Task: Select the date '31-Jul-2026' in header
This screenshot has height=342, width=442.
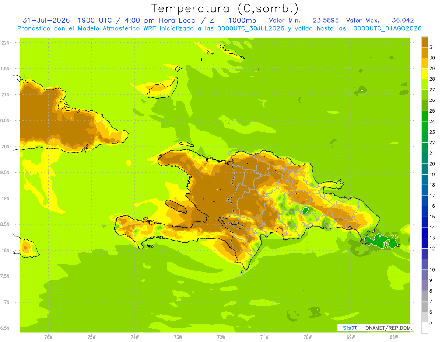Action: (46, 20)
